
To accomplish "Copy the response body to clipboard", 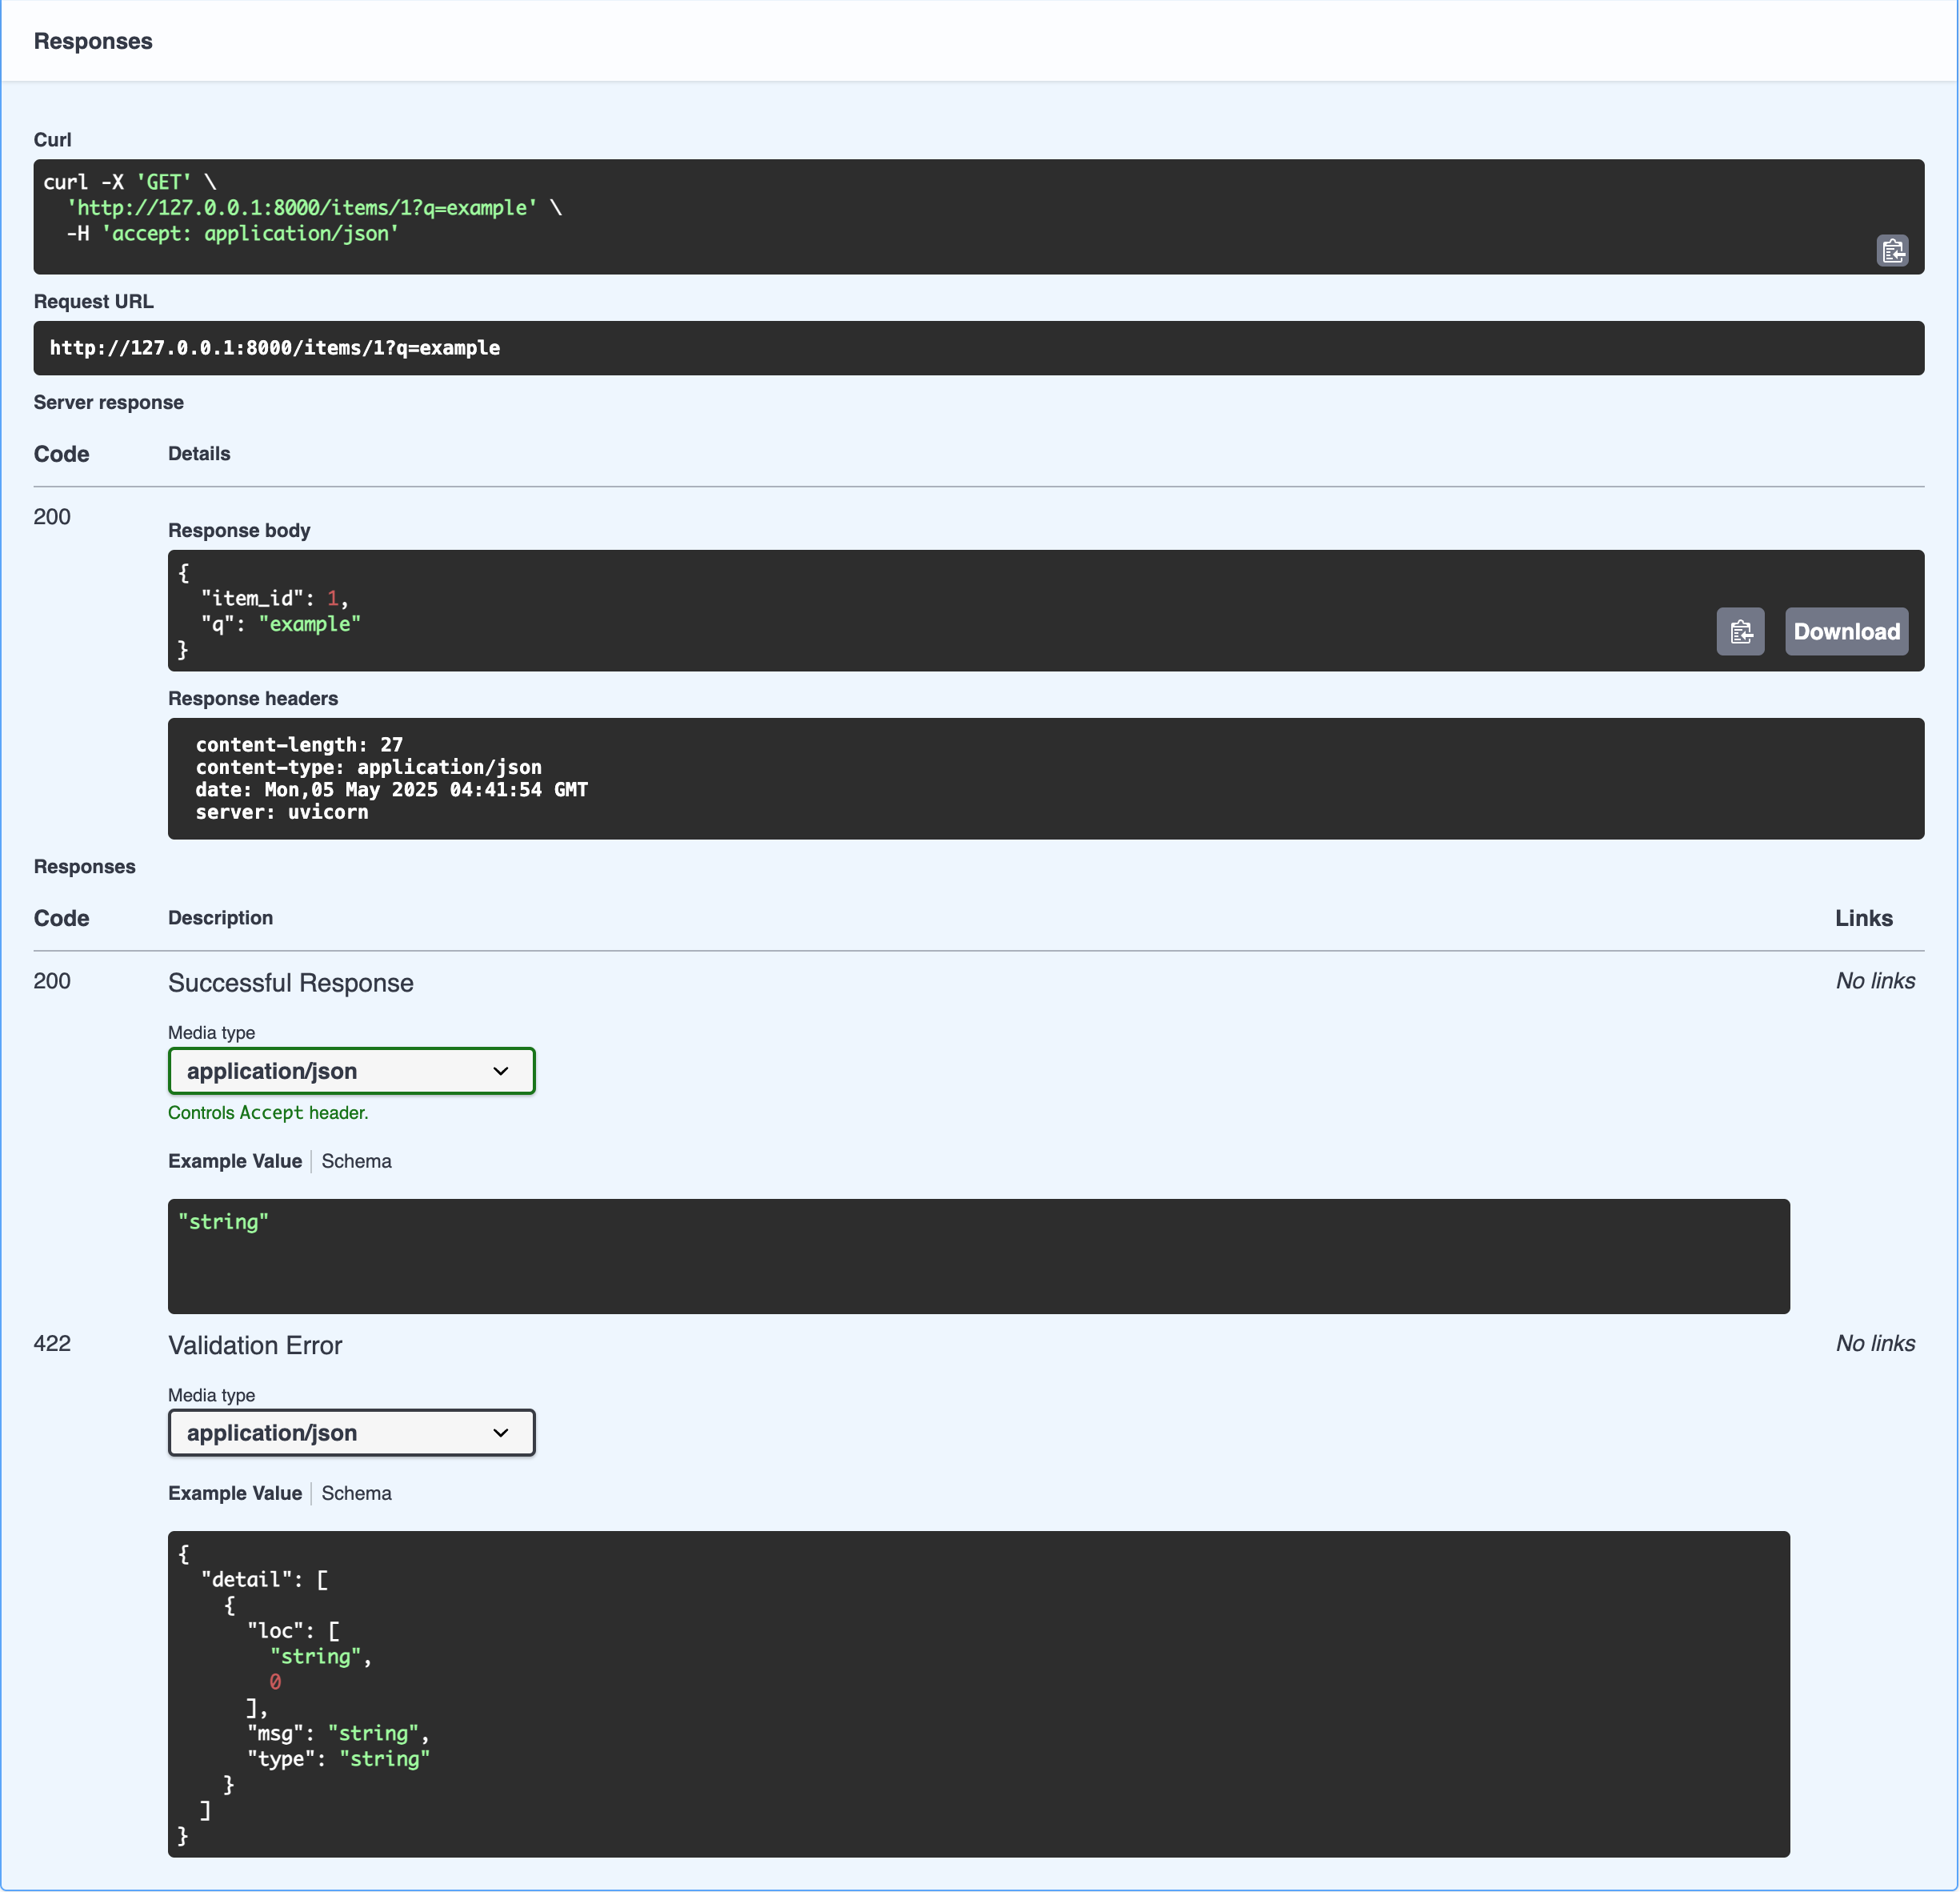I will pos(1740,631).
